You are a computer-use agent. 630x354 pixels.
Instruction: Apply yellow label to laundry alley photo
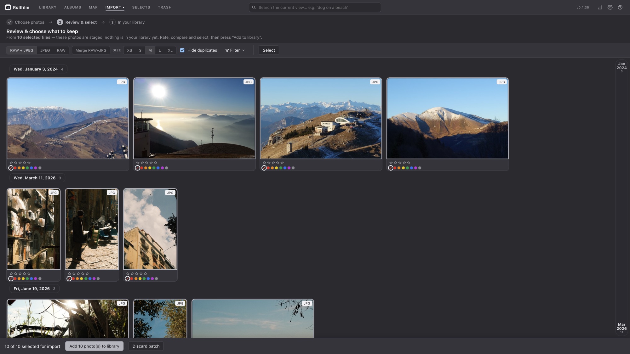(x=23, y=279)
